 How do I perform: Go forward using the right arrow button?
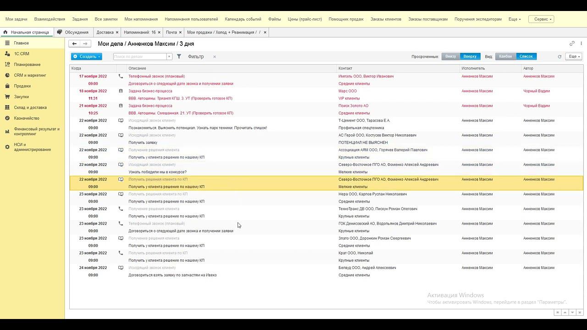point(85,44)
